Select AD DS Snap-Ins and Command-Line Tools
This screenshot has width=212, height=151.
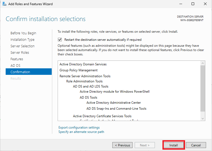pyautogui.click(x=116, y=109)
